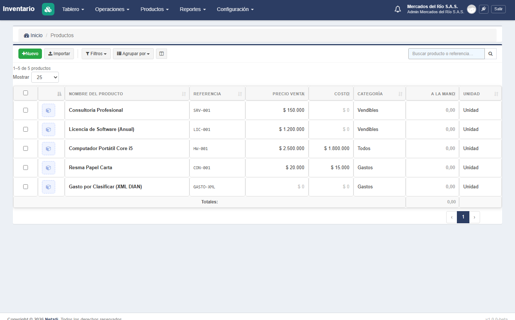The width and height of the screenshot is (515, 320).
Task: Check the select-all products checkbox
Action: [25, 93]
